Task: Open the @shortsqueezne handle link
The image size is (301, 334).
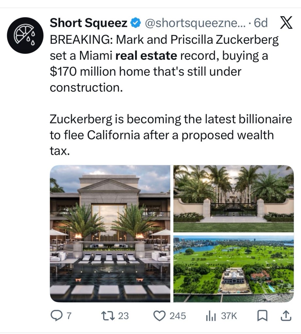Action: coord(194,23)
